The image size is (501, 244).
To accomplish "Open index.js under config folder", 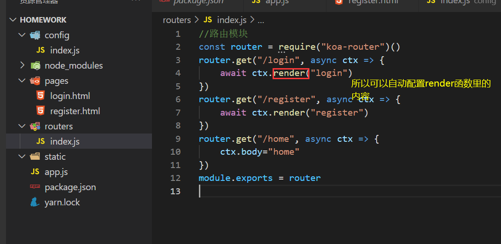I will click(65, 51).
